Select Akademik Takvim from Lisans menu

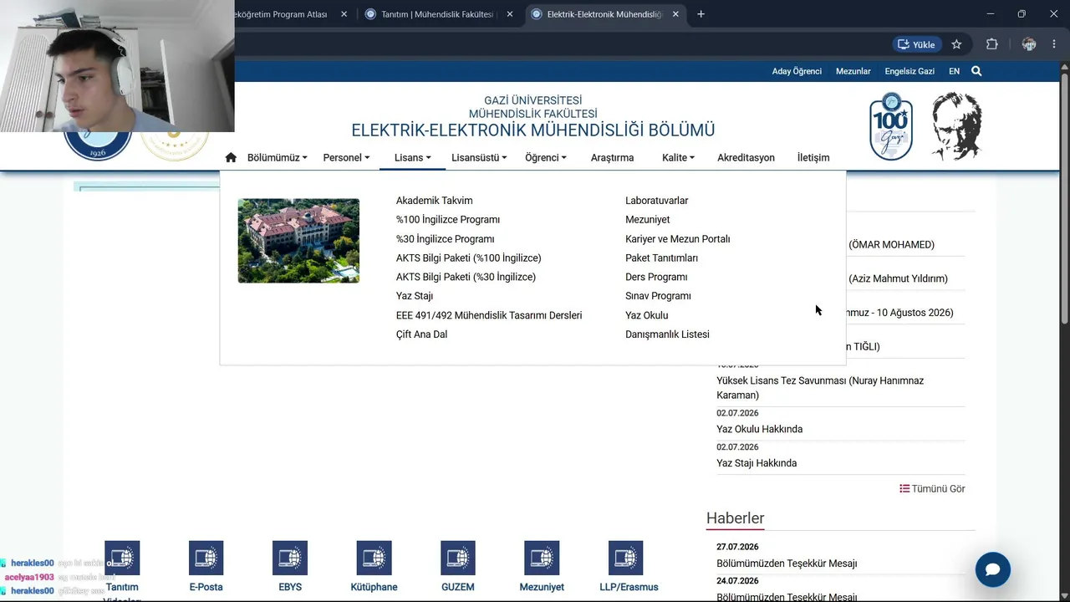click(435, 201)
